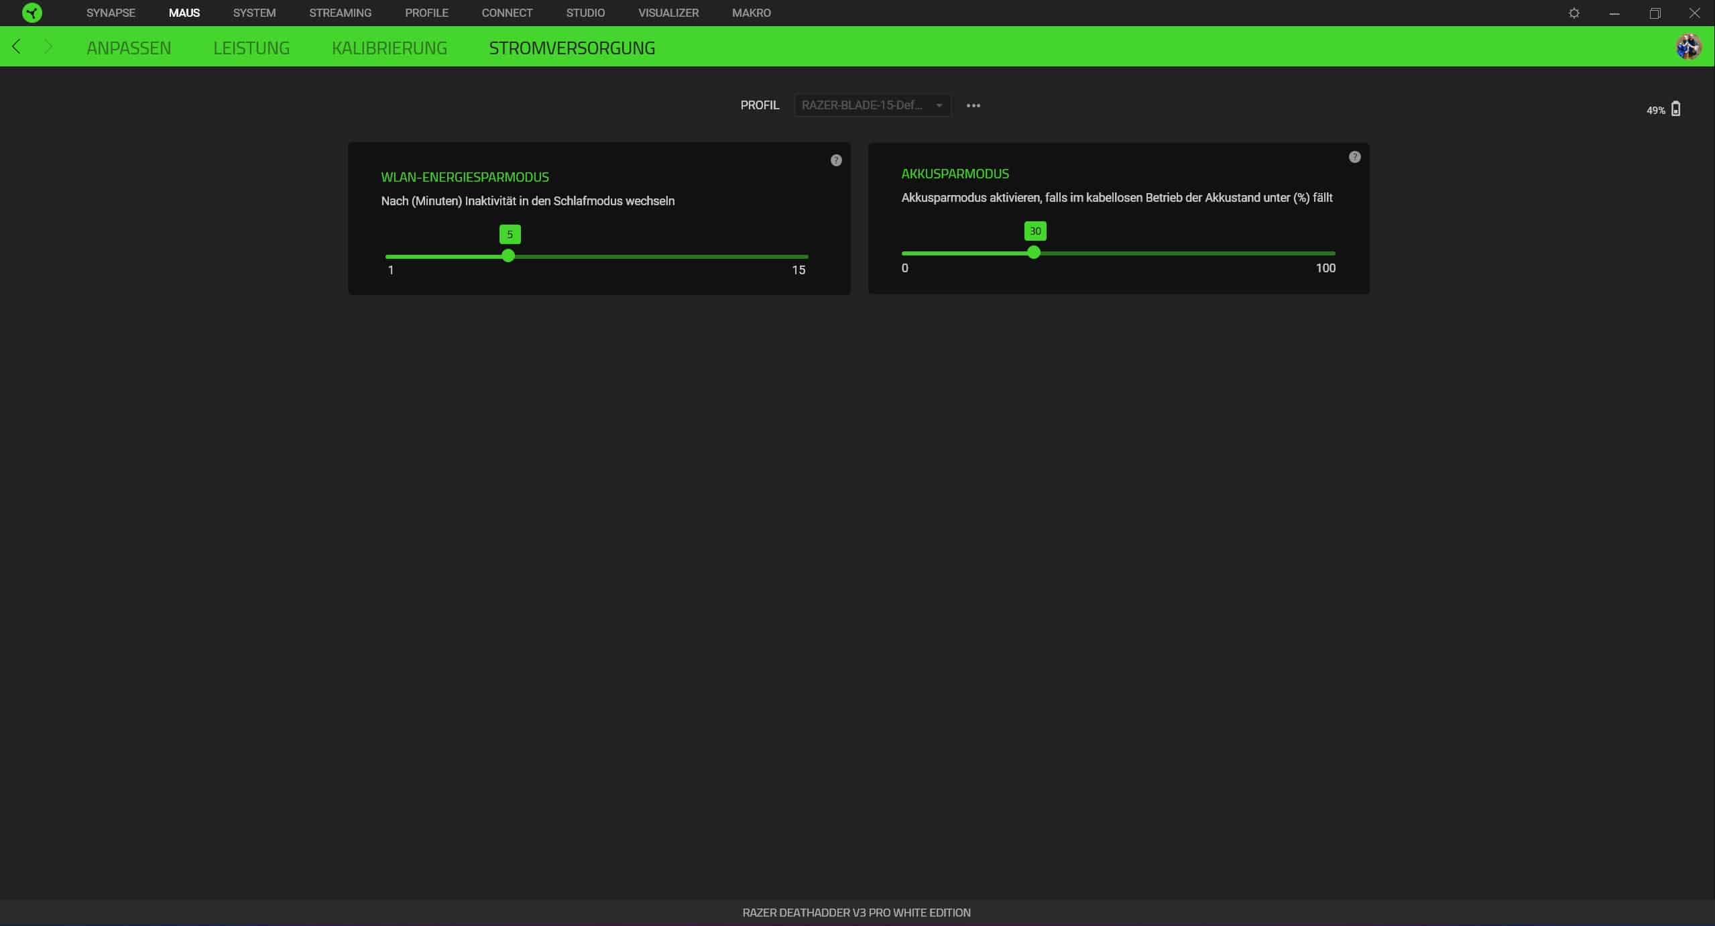This screenshot has width=1715, height=926.
Task: Click the Akkusparmodus slider handle at 30
Action: (1034, 252)
